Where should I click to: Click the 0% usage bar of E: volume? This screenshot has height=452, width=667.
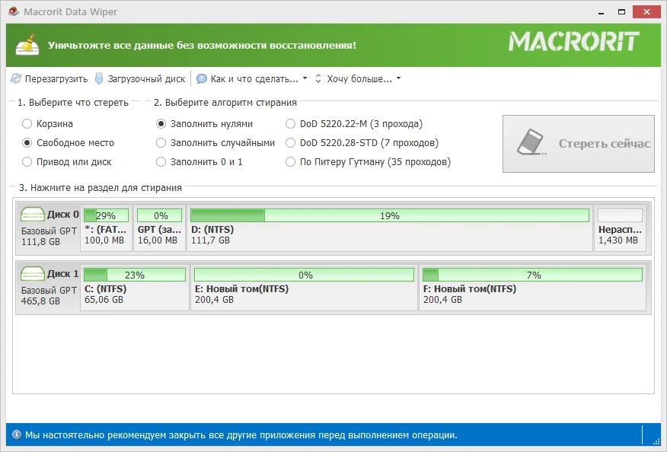tap(304, 275)
